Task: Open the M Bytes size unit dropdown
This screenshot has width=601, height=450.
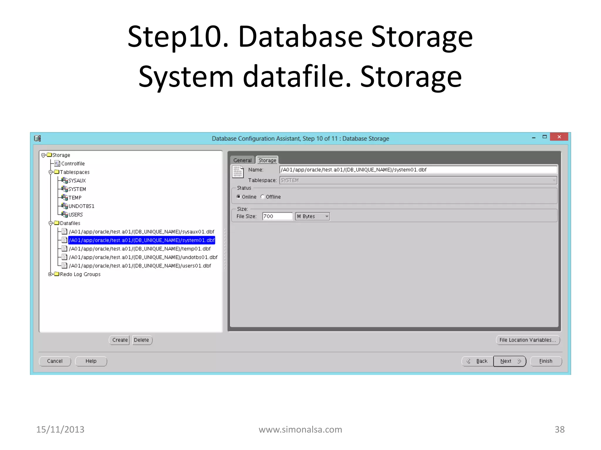Action: (313, 216)
